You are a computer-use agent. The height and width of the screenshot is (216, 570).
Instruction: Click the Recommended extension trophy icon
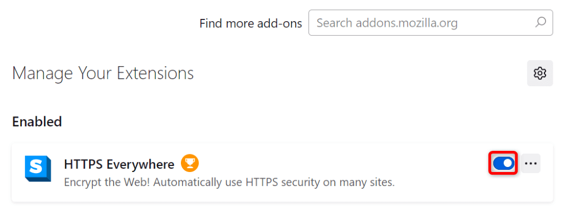tap(190, 163)
